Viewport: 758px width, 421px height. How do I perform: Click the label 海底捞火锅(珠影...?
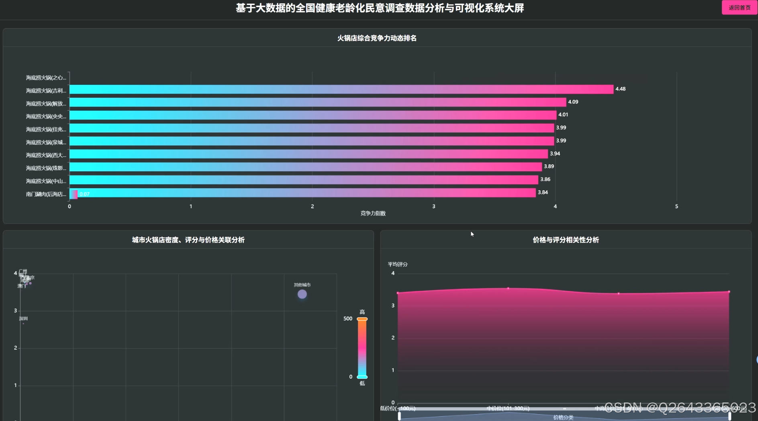pos(46,168)
